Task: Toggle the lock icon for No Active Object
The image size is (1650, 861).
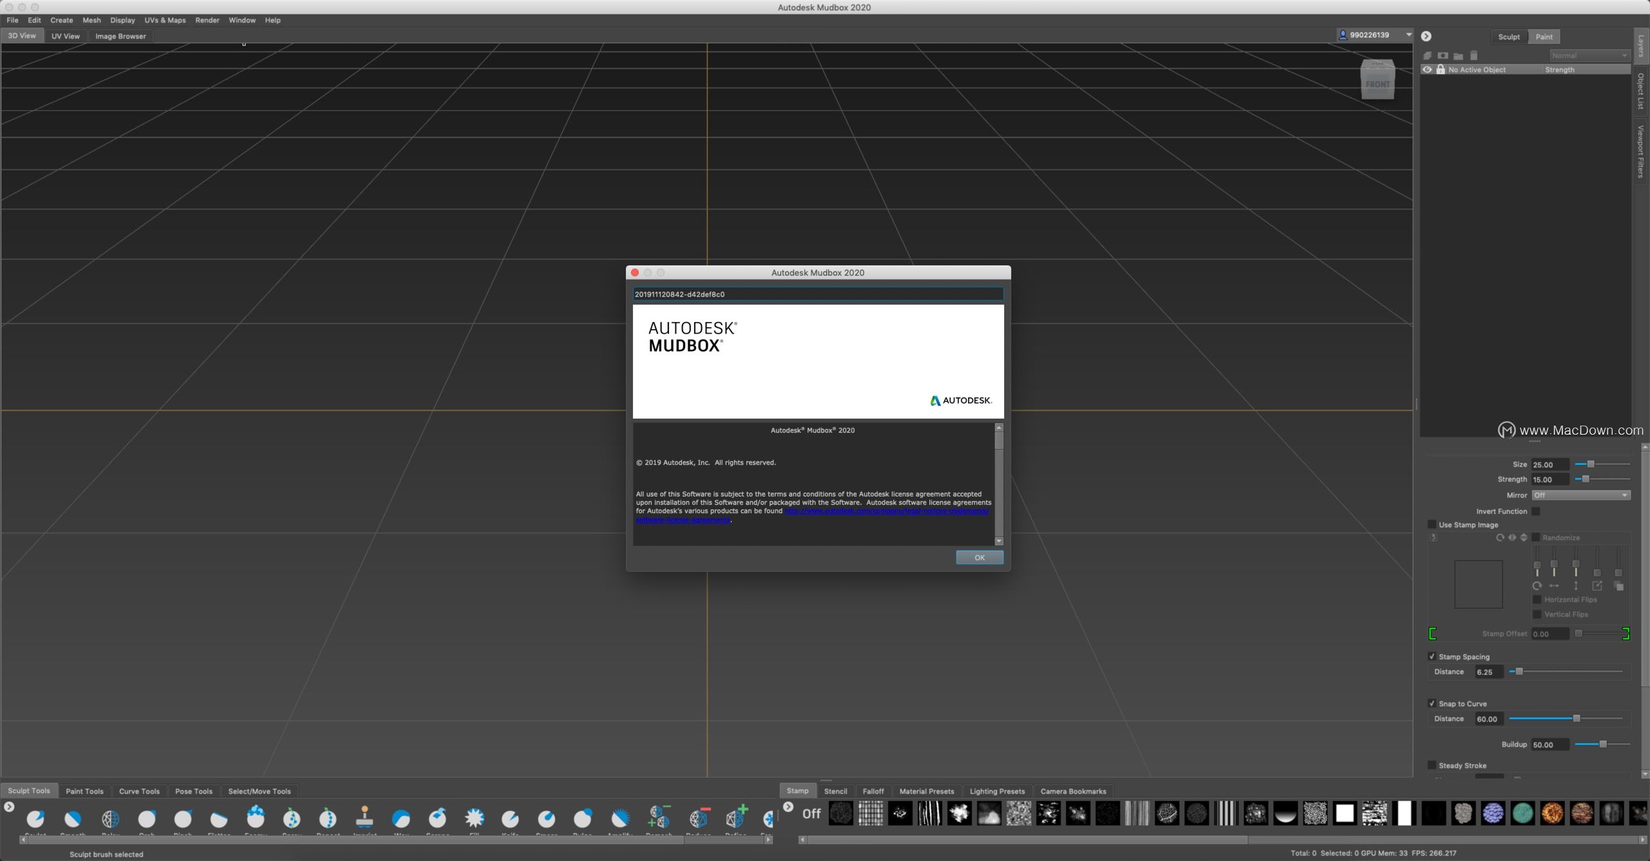Action: tap(1441, 70)
